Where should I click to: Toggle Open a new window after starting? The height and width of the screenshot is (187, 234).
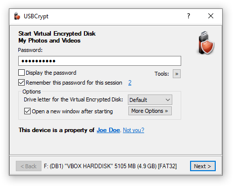tap(27, 111)
